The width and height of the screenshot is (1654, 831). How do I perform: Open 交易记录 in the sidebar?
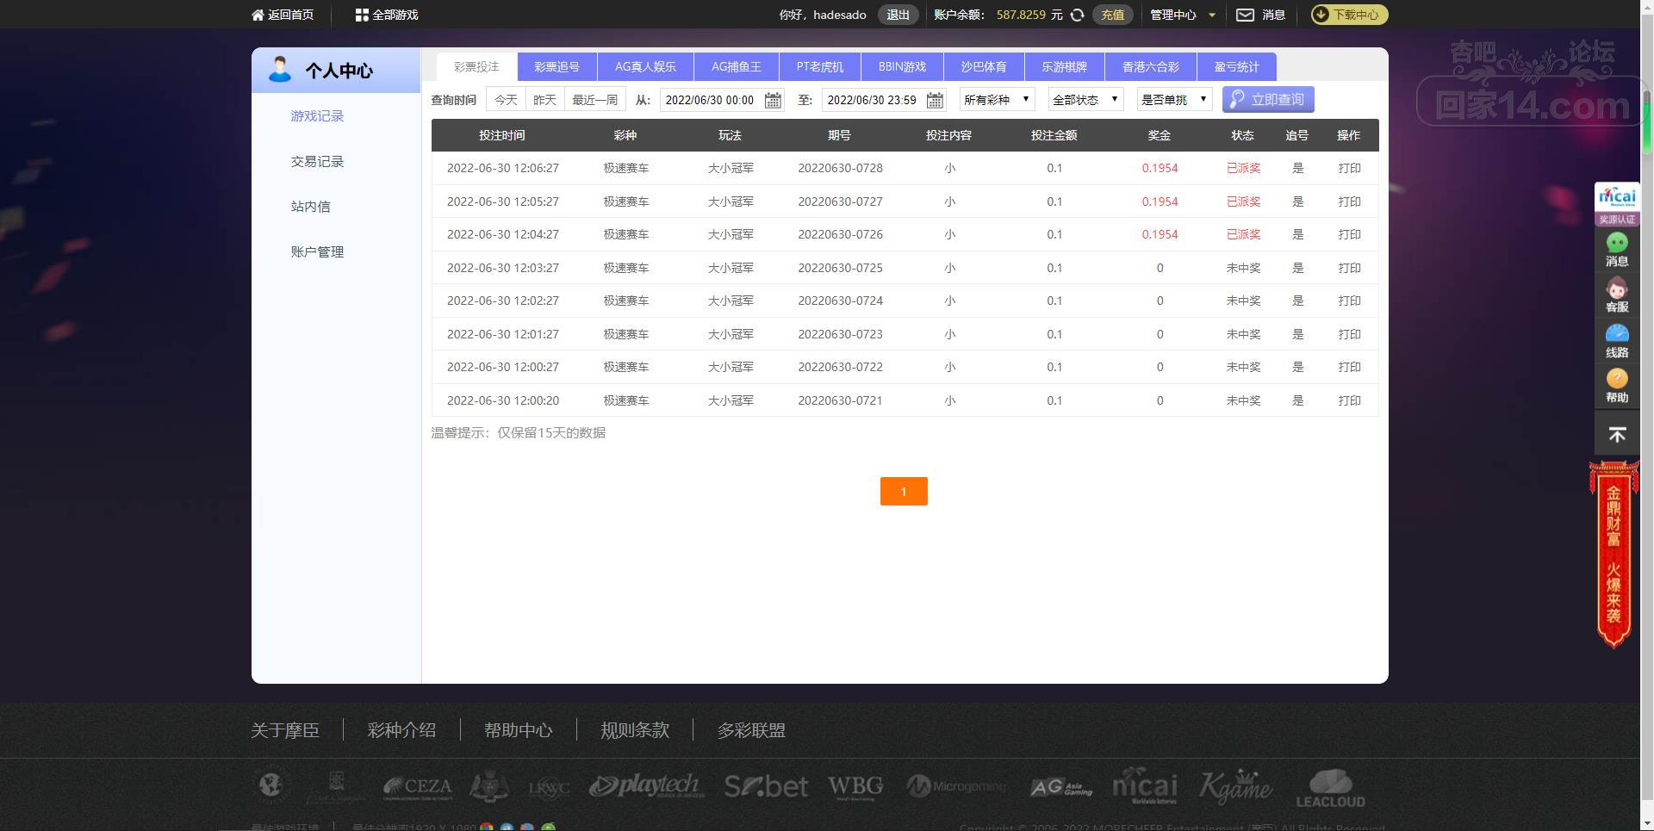(317, 161)
